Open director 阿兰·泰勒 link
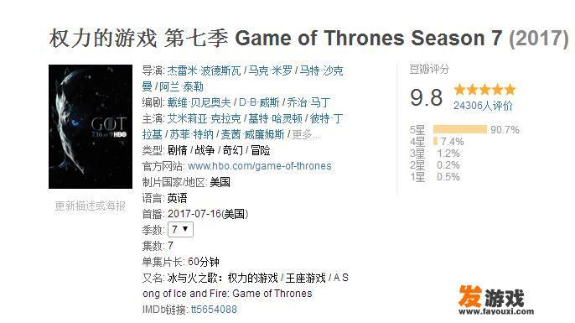Viewport: 575px width, 323px height. coord(181,86)
